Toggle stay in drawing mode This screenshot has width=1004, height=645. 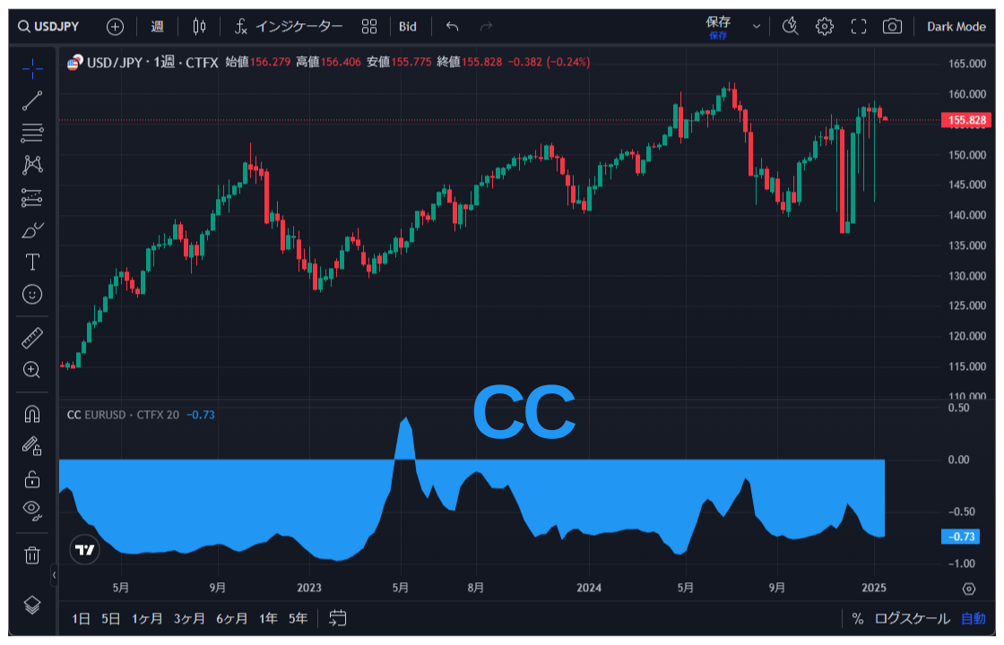[32, 446]
